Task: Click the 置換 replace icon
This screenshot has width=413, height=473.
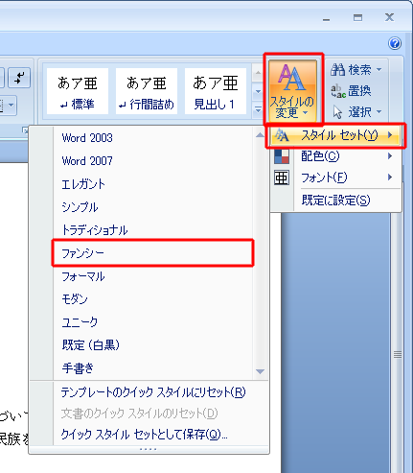Action: (338, 91)
